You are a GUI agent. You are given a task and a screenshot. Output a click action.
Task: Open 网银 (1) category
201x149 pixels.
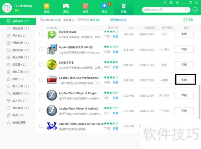tap(18, 79)
